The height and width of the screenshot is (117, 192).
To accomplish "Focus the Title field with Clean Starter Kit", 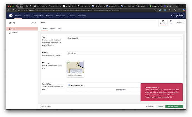I will click(x=124, y=38).
